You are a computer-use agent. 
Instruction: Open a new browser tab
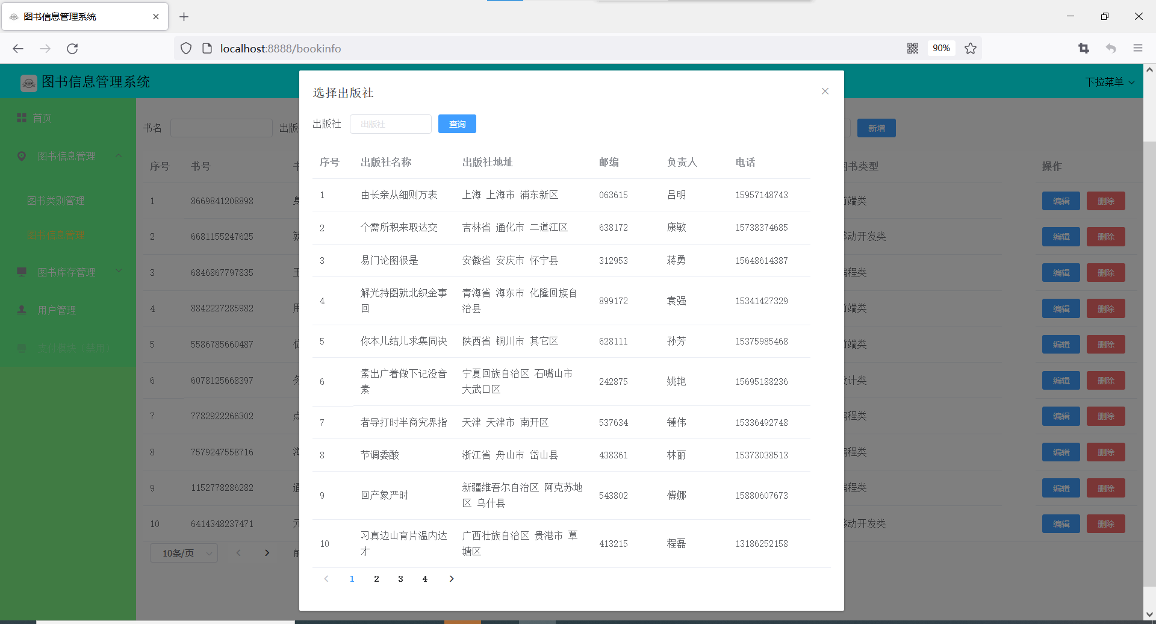click(x=184, y=17)
